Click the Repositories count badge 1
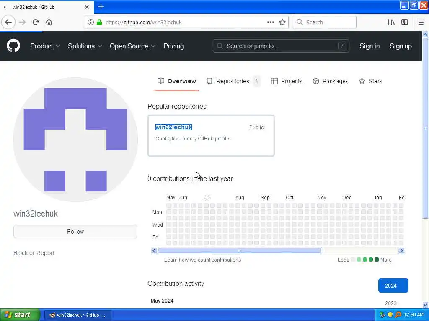Viewport: 429px width, 321px height. point(257,82)
